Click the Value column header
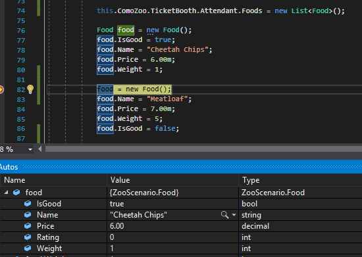Image resolution: width=362 pixels, height=257 pixels. point(172,180)
